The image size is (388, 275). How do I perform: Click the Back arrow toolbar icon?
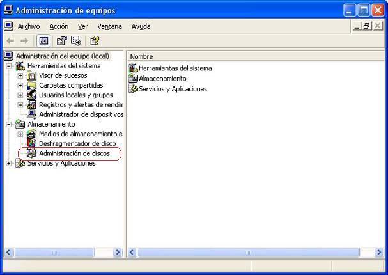[10, 40]
